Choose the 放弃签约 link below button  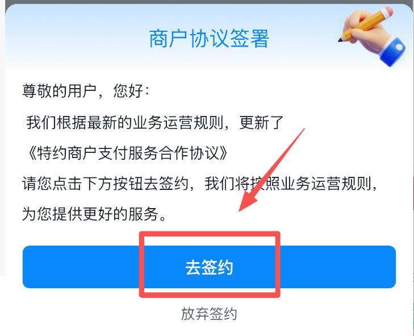[x=209, y=314]
